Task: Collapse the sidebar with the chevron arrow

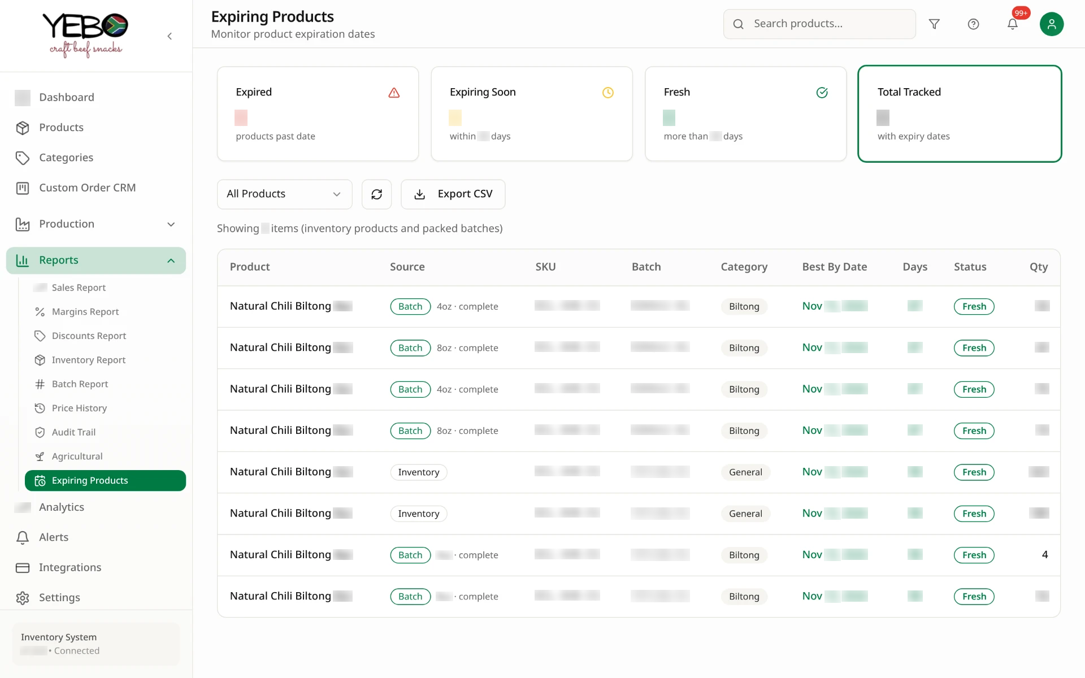Action: [170, 36]
